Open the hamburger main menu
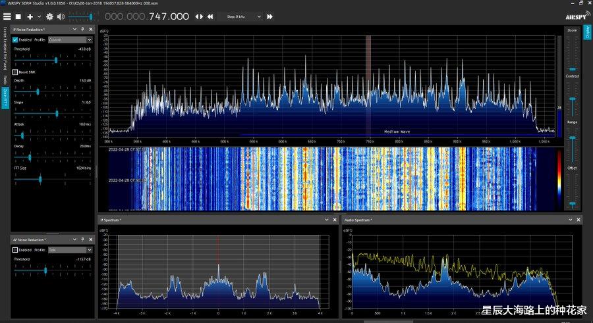This screenshot has height=323, width=593. point(7,16)
